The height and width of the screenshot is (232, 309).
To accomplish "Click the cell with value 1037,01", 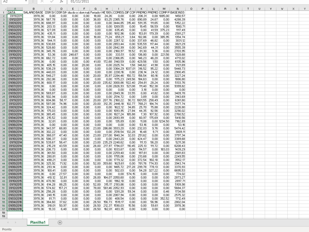I will coord(130,69).
